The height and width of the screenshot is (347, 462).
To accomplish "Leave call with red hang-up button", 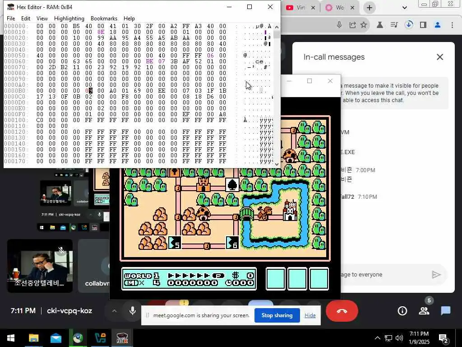I will (x=342, y=311).
